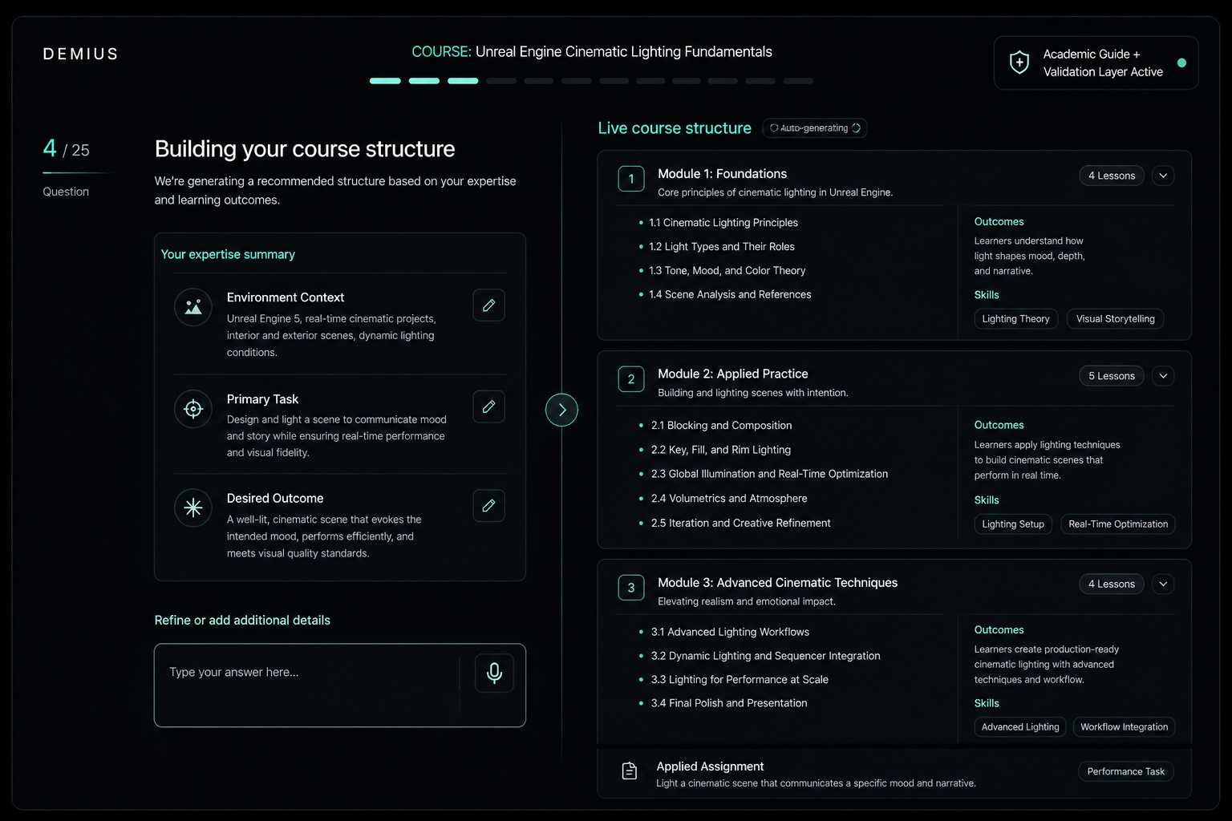Edit the Environment Context entry
The width and height of the screenshot is (1232, 821).
tap(488, 305)
